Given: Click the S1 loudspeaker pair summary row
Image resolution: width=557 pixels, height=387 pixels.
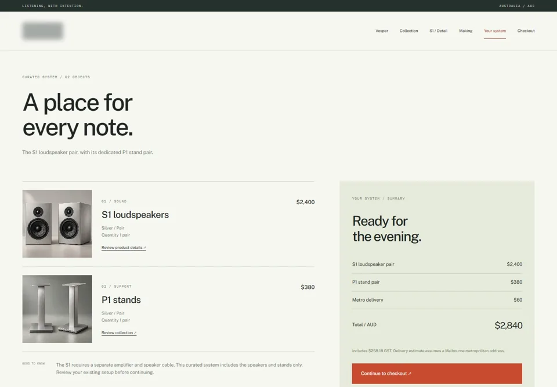Looking at the screenshot, I should click(437, 265).
